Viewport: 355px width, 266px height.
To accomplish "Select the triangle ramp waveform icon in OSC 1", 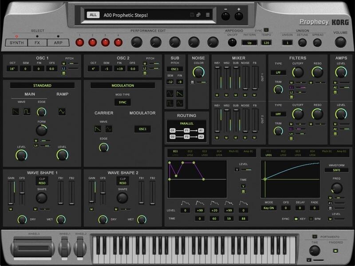I will (x=62, y=111).
